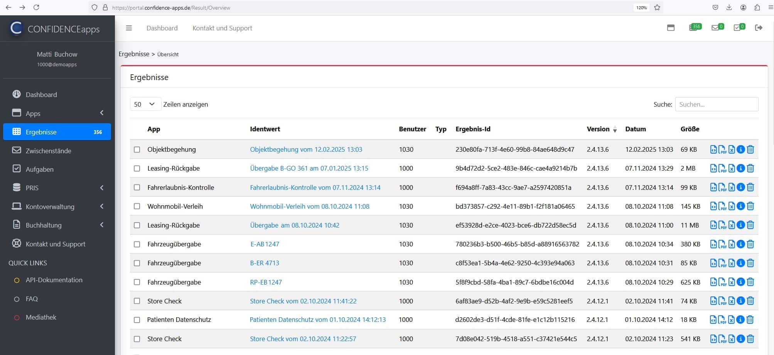Open the E-AB 1247 result link
Screen dimensions: 774x355
tap(265, 244)
